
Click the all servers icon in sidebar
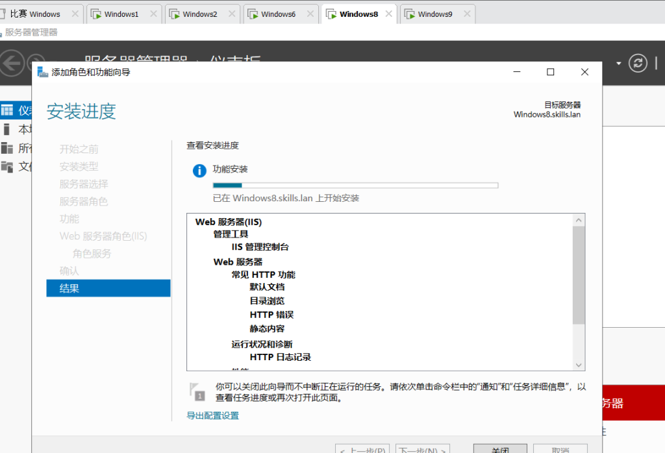point(7,148)
